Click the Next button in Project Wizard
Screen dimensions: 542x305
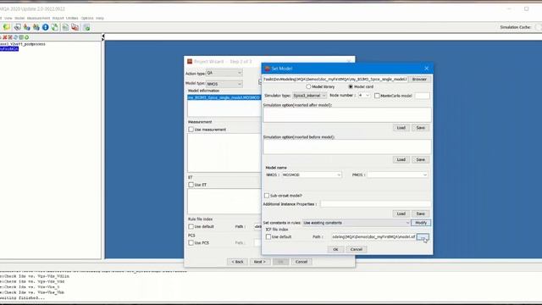(260, 262)
